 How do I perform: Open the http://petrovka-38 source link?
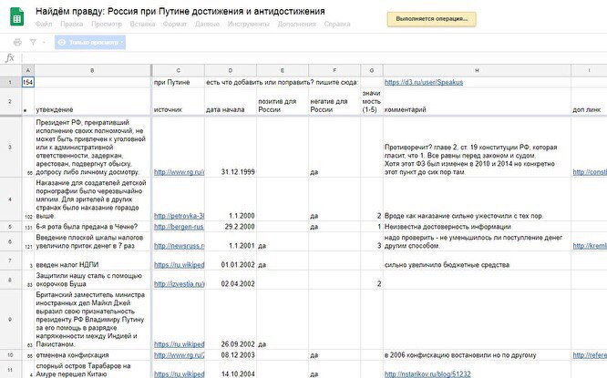[x=179, y=216]
